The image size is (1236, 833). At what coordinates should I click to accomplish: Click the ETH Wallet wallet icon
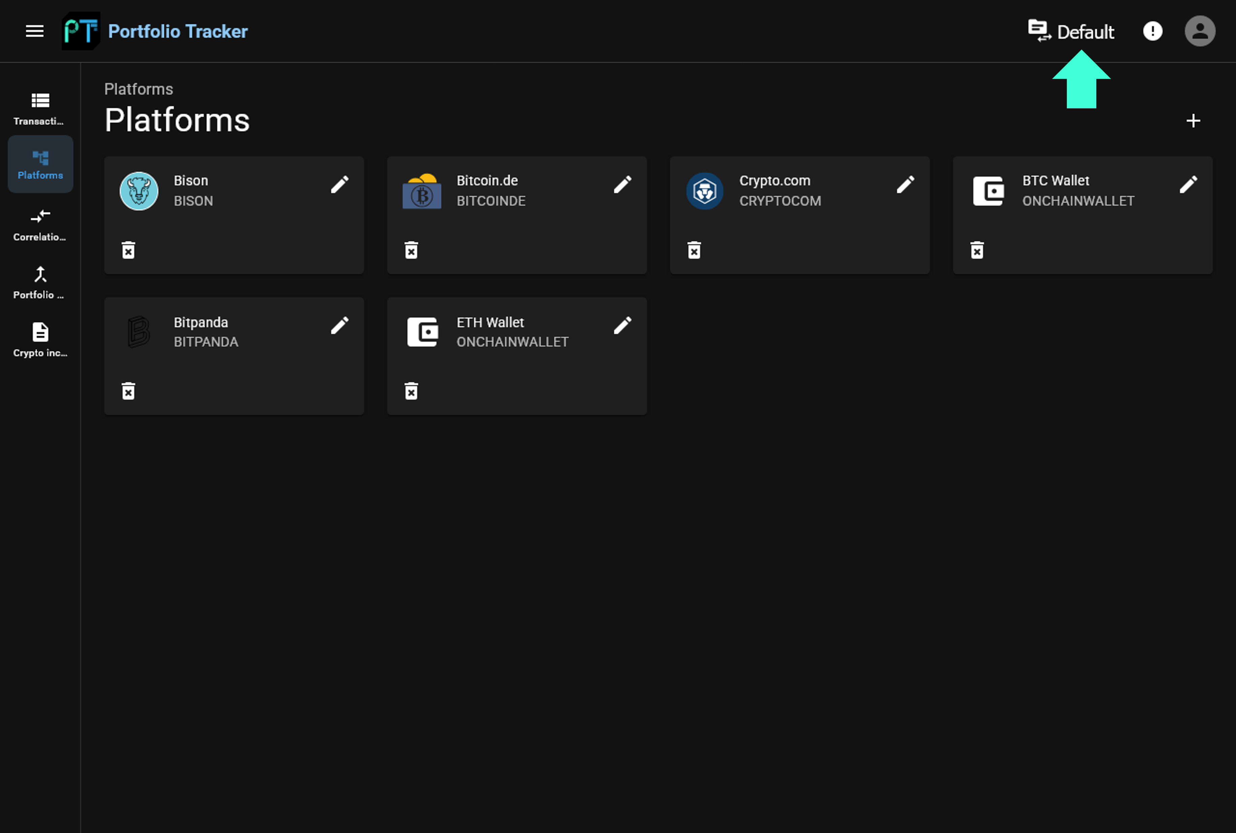point(423,332)
